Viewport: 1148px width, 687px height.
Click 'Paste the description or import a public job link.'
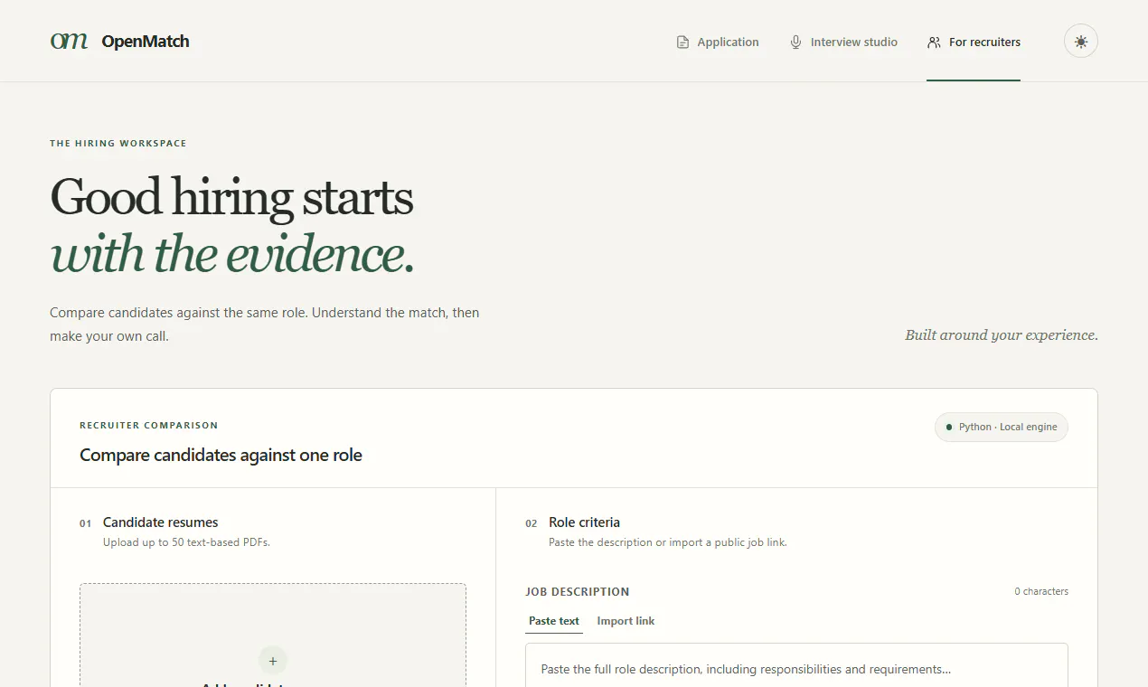[668, 542]
